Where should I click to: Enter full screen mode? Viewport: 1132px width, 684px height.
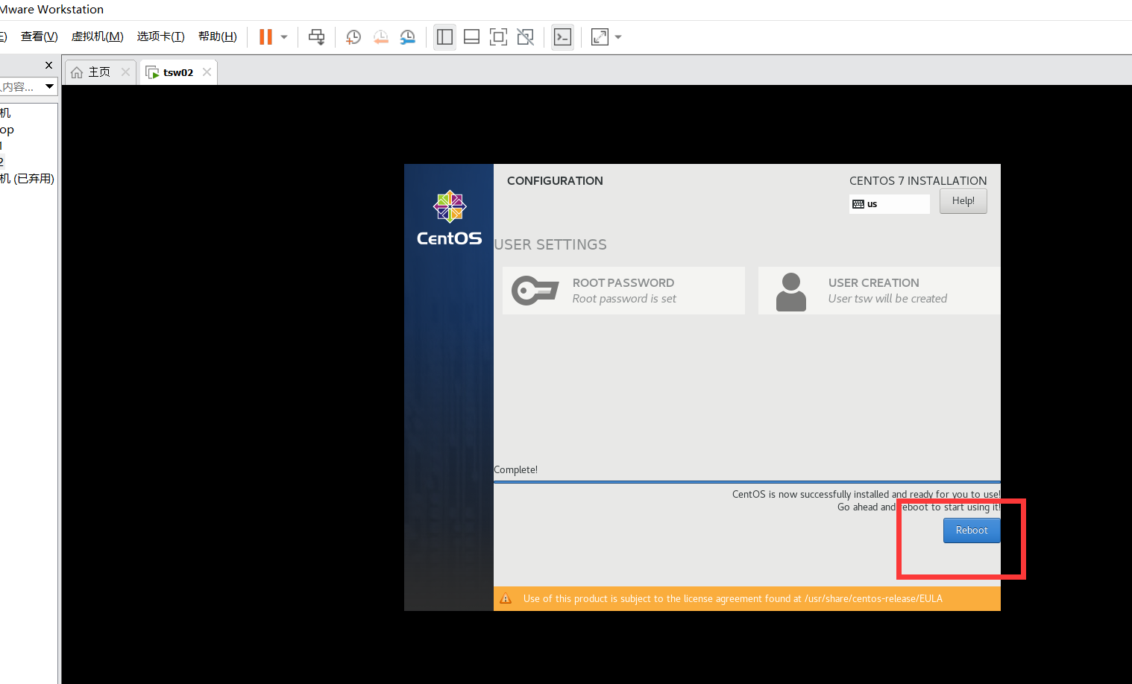coord(498,37)
